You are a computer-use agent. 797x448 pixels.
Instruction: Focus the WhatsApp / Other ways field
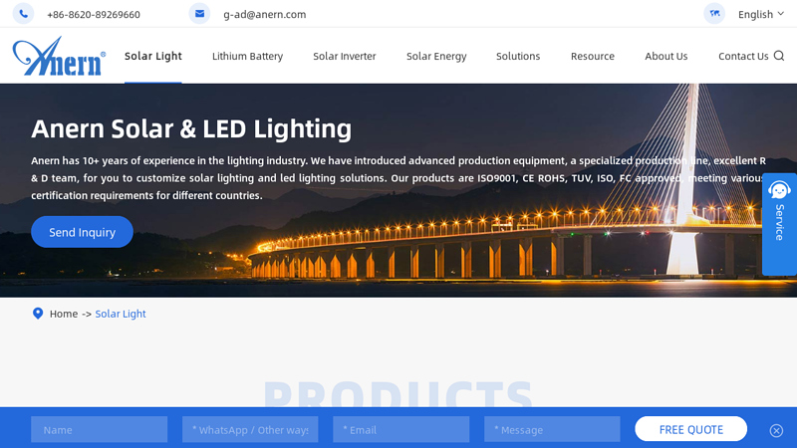pyautogui.click(x=250, y=429)
